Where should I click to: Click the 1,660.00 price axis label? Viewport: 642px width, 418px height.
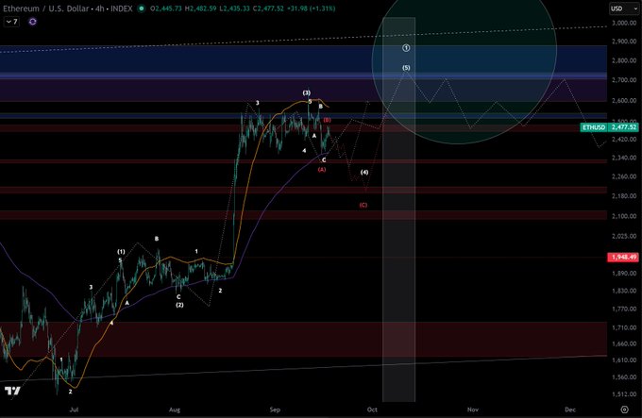(624, 344)
